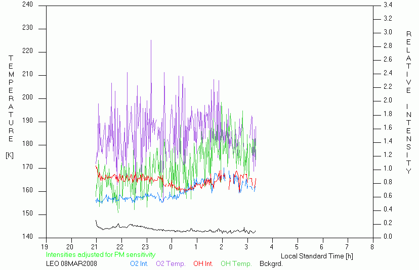Click the LEO 08MAR2008 label
Screen dimensions: 419x270
pyautogui.click(x=71, y=263)
